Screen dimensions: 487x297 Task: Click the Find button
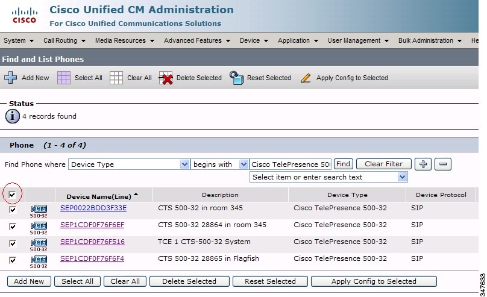pos(343,164)
